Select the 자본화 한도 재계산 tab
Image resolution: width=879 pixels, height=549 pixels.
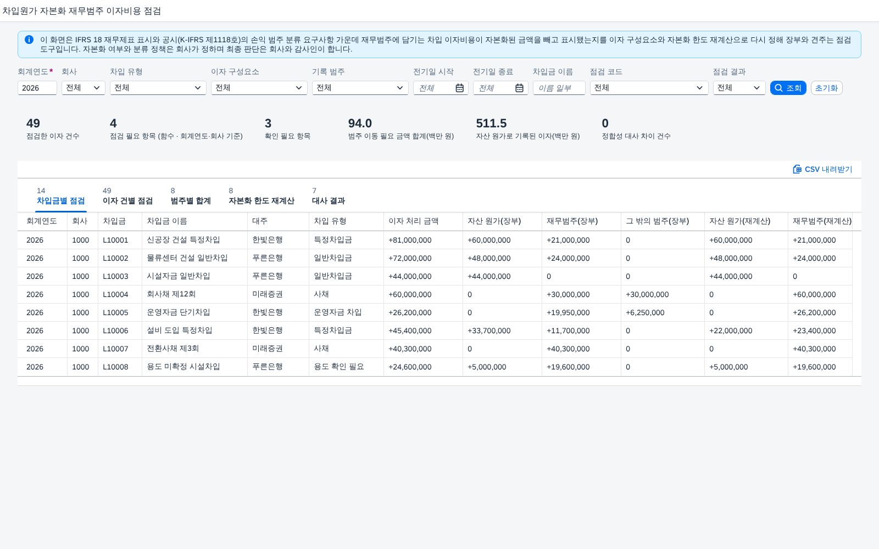(262, 197)
